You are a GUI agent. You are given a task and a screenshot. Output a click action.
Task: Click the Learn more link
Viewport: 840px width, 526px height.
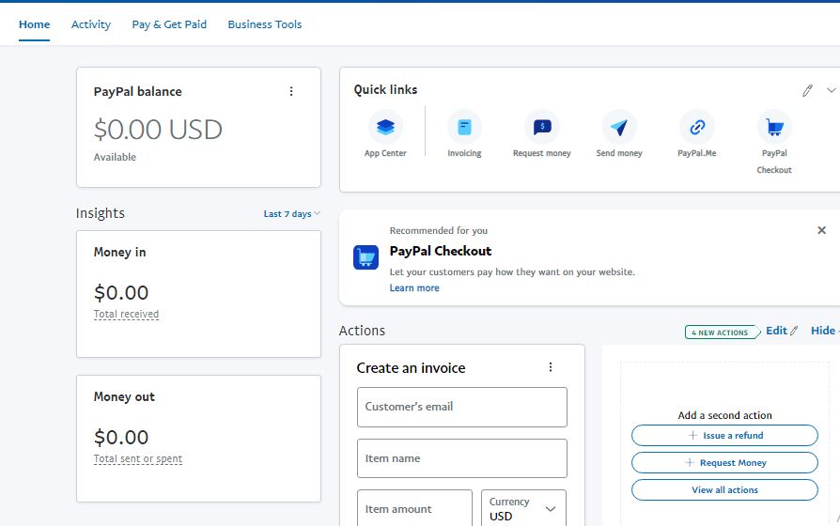pos(414,288)
